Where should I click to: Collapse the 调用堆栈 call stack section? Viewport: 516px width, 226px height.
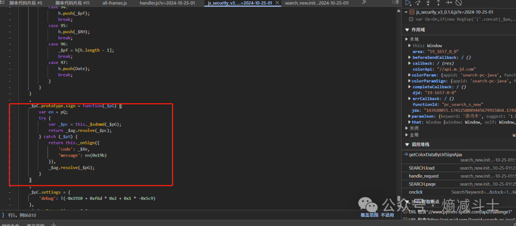pyautogui.click(x=407, y=144)
